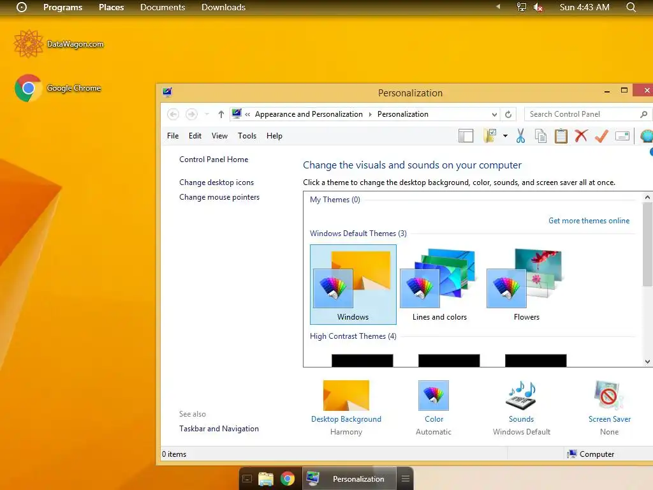Select the Flowers theme

point(526,285)
